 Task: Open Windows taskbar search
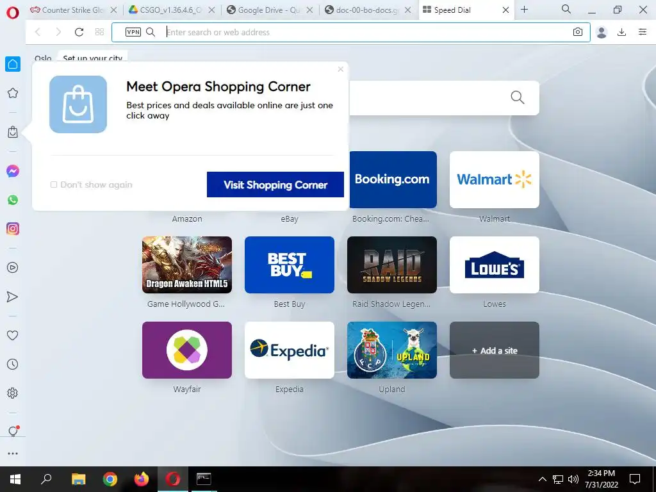[x=46, y=479]
